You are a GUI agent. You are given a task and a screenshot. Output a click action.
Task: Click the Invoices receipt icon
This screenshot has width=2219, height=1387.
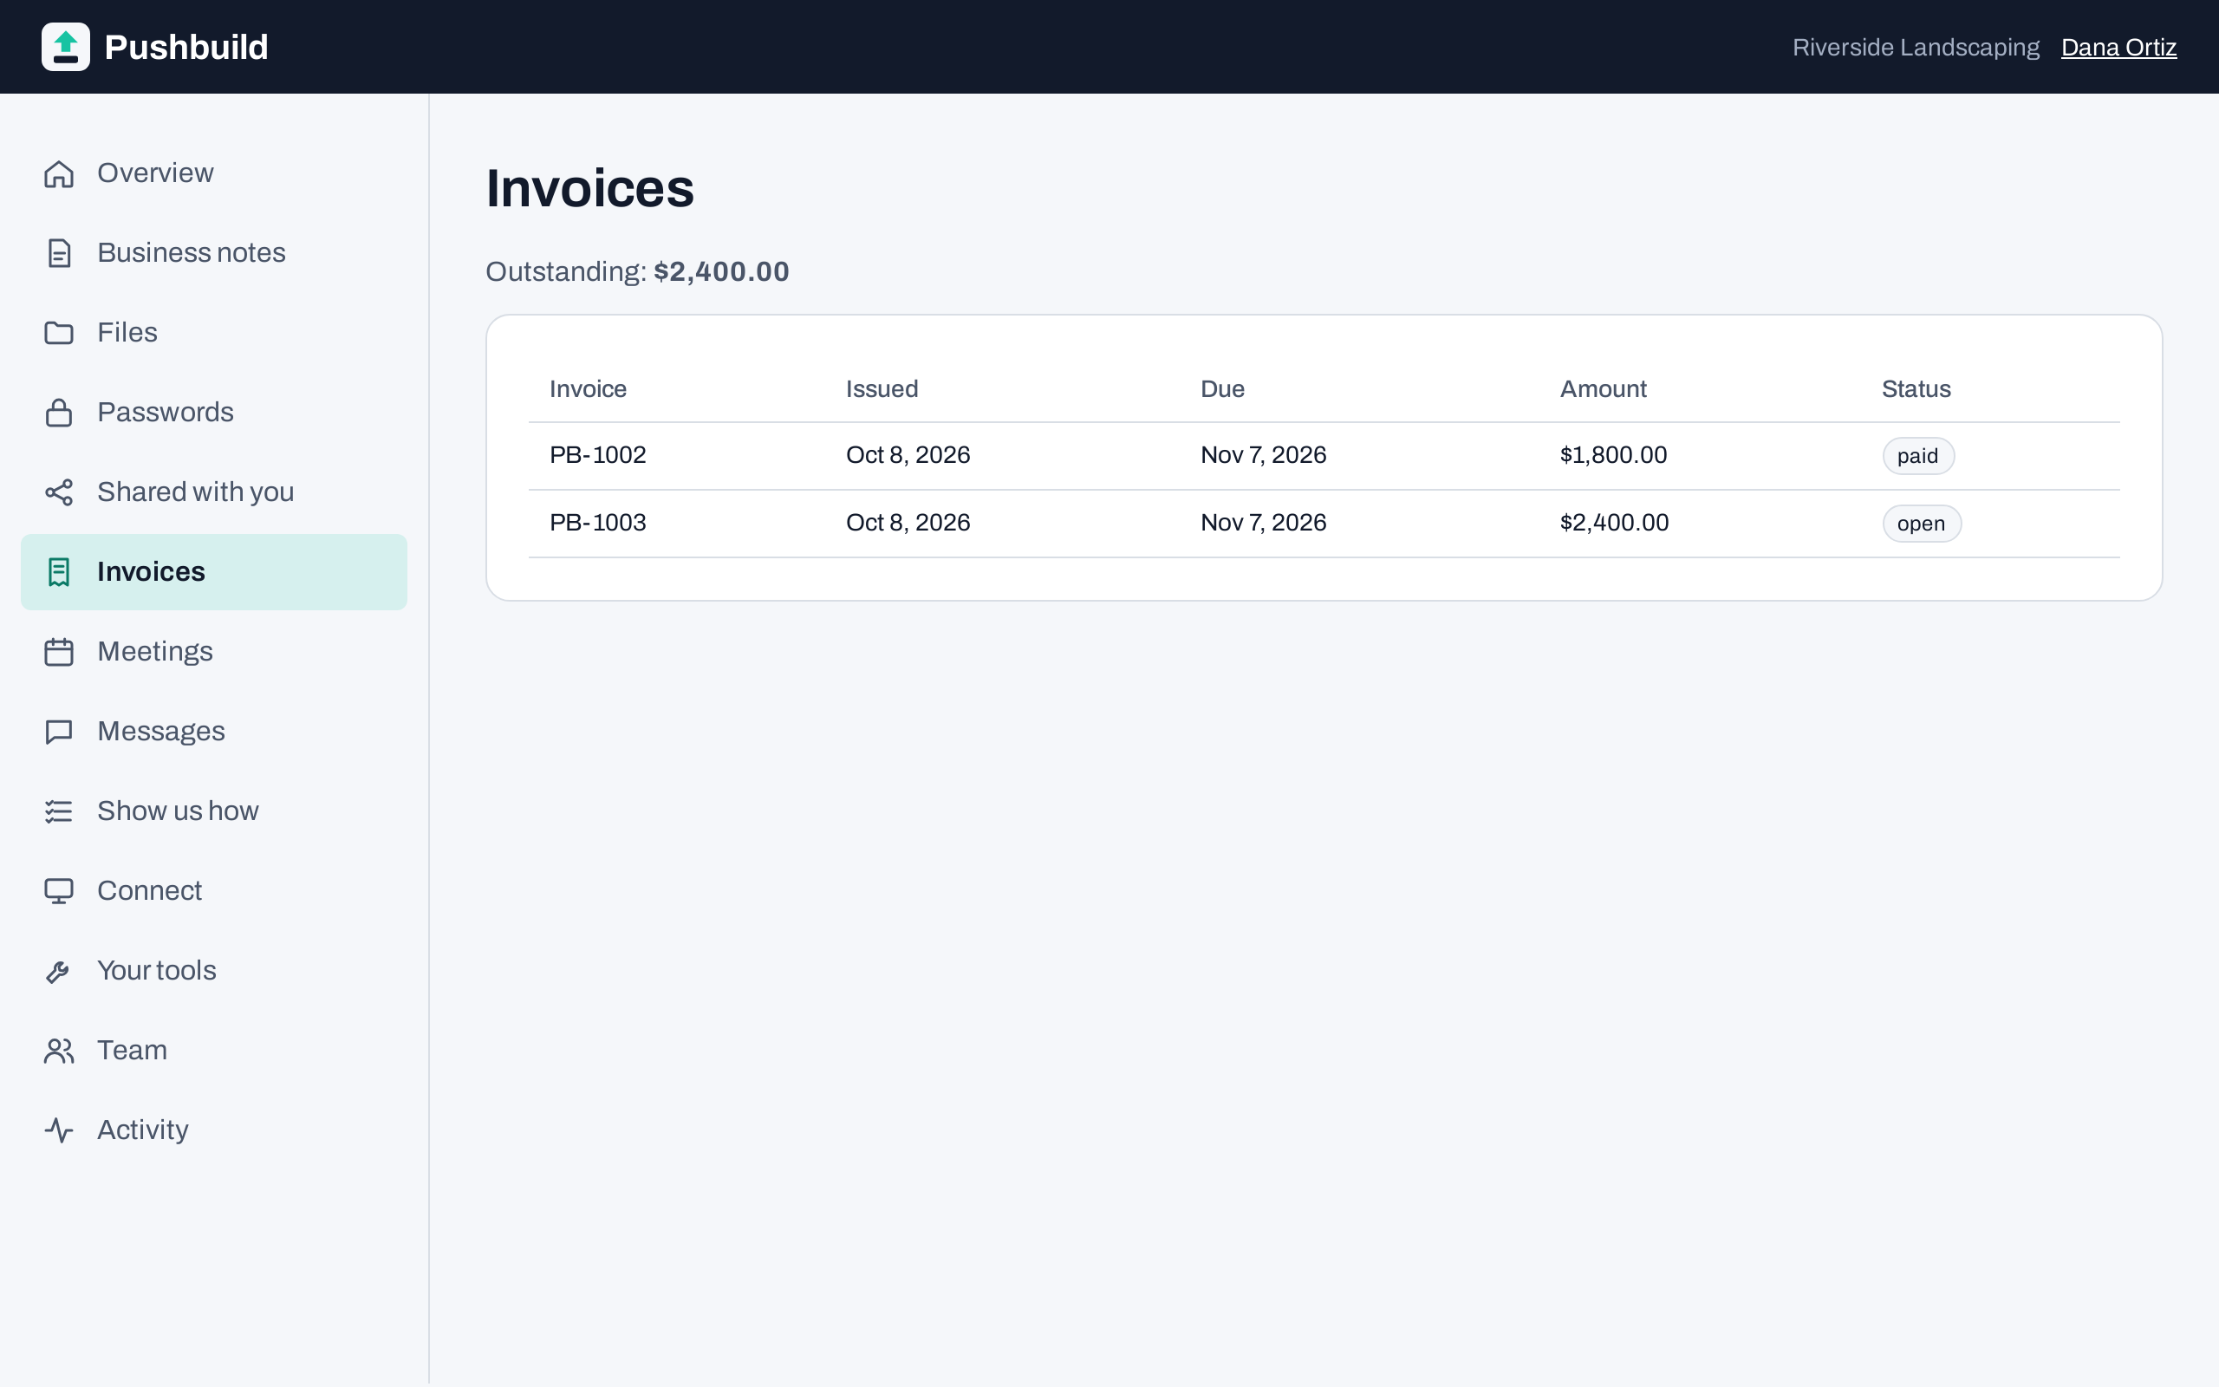pos(59,572)
